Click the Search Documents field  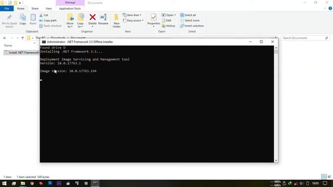coord(306,38)
